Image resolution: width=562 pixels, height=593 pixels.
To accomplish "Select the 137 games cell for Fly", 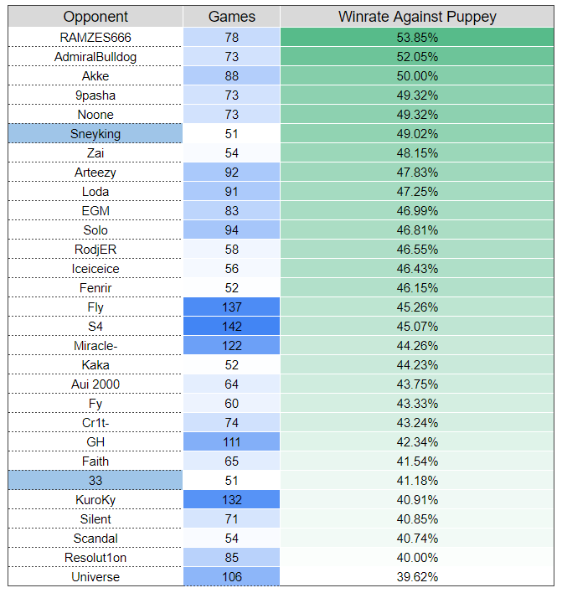I will point(232,307).
